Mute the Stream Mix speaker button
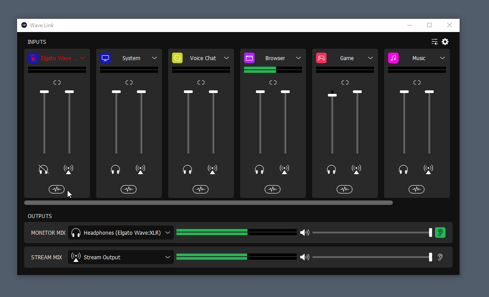 [305, 257]
